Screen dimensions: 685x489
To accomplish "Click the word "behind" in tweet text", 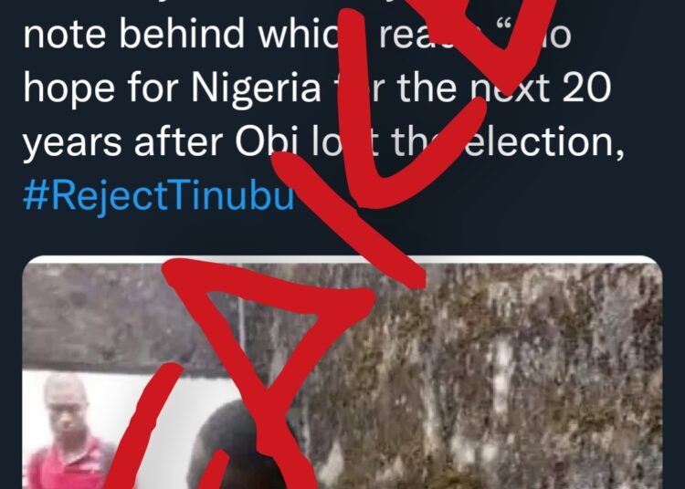I will (x=182, y=34).
